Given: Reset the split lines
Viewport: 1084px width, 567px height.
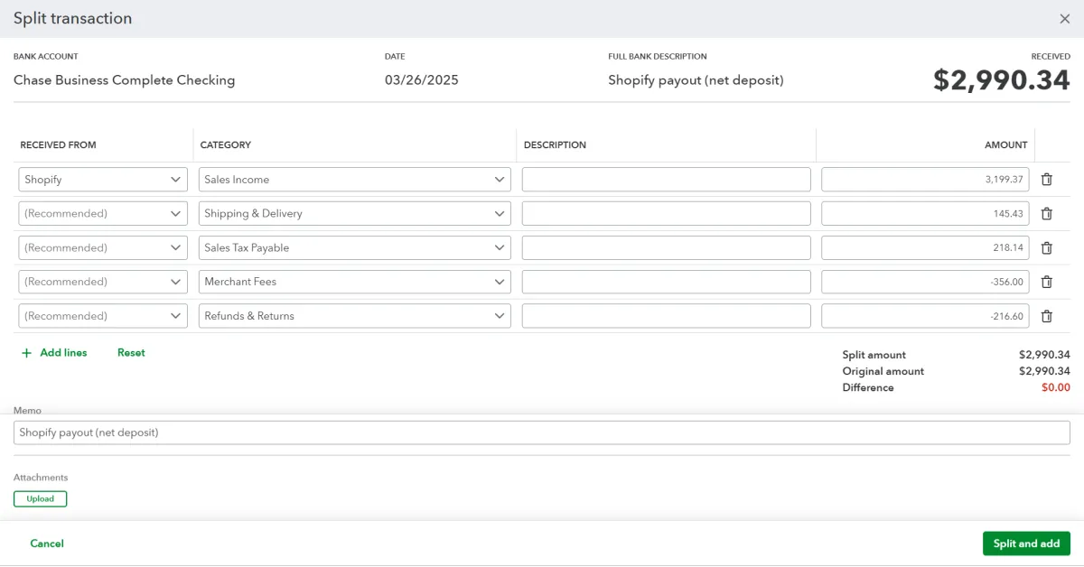Looking at the screenshot, I should tap(131, 353).
